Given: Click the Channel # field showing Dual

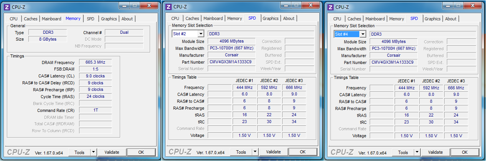Looking at the screenshot, I should (x=124, y=33).
